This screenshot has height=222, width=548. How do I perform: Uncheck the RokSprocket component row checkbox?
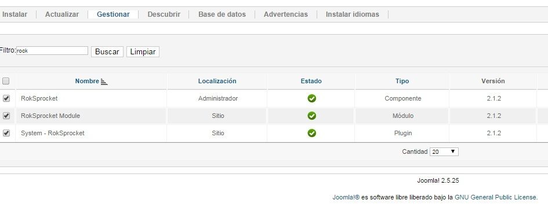pyautogui.click(x=6, y=98)
